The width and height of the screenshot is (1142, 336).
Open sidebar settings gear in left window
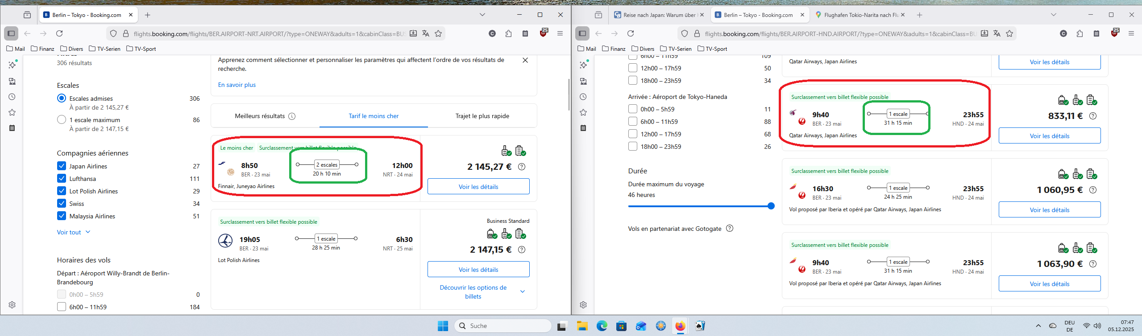point(12,305)
